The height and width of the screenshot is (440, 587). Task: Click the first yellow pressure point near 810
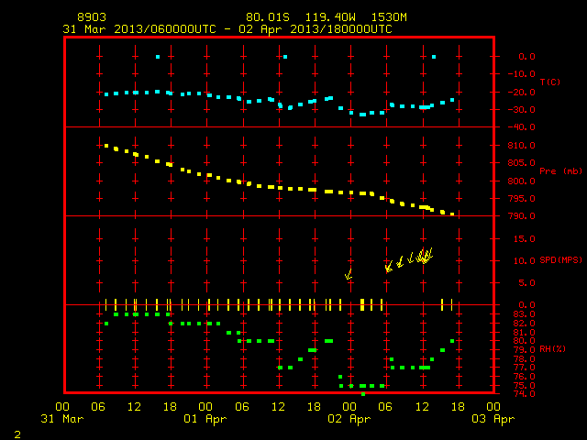point(106,146)
